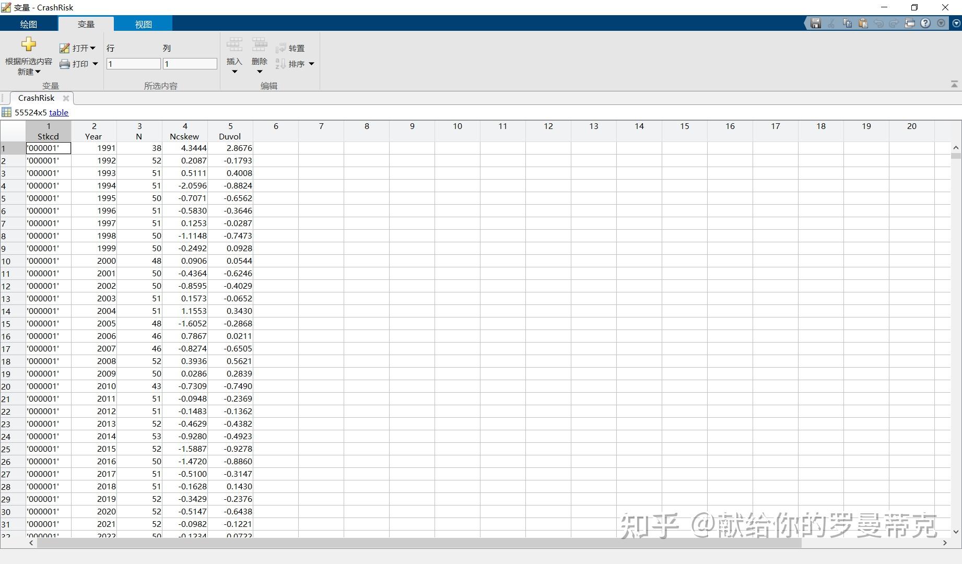Image resolution: width=962 pixels, height=564 pixels.
Task: Open the table link next to 55524x5
Action: pos(59,112)
